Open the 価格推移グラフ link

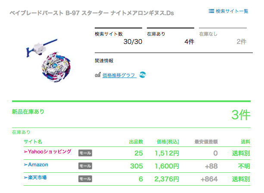tap(119, 75)
